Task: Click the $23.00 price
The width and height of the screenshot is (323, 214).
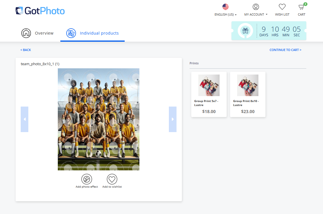Action: coord(248,112)
